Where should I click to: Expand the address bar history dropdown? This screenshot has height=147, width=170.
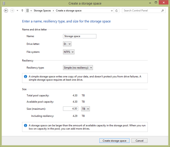[112, 10]
